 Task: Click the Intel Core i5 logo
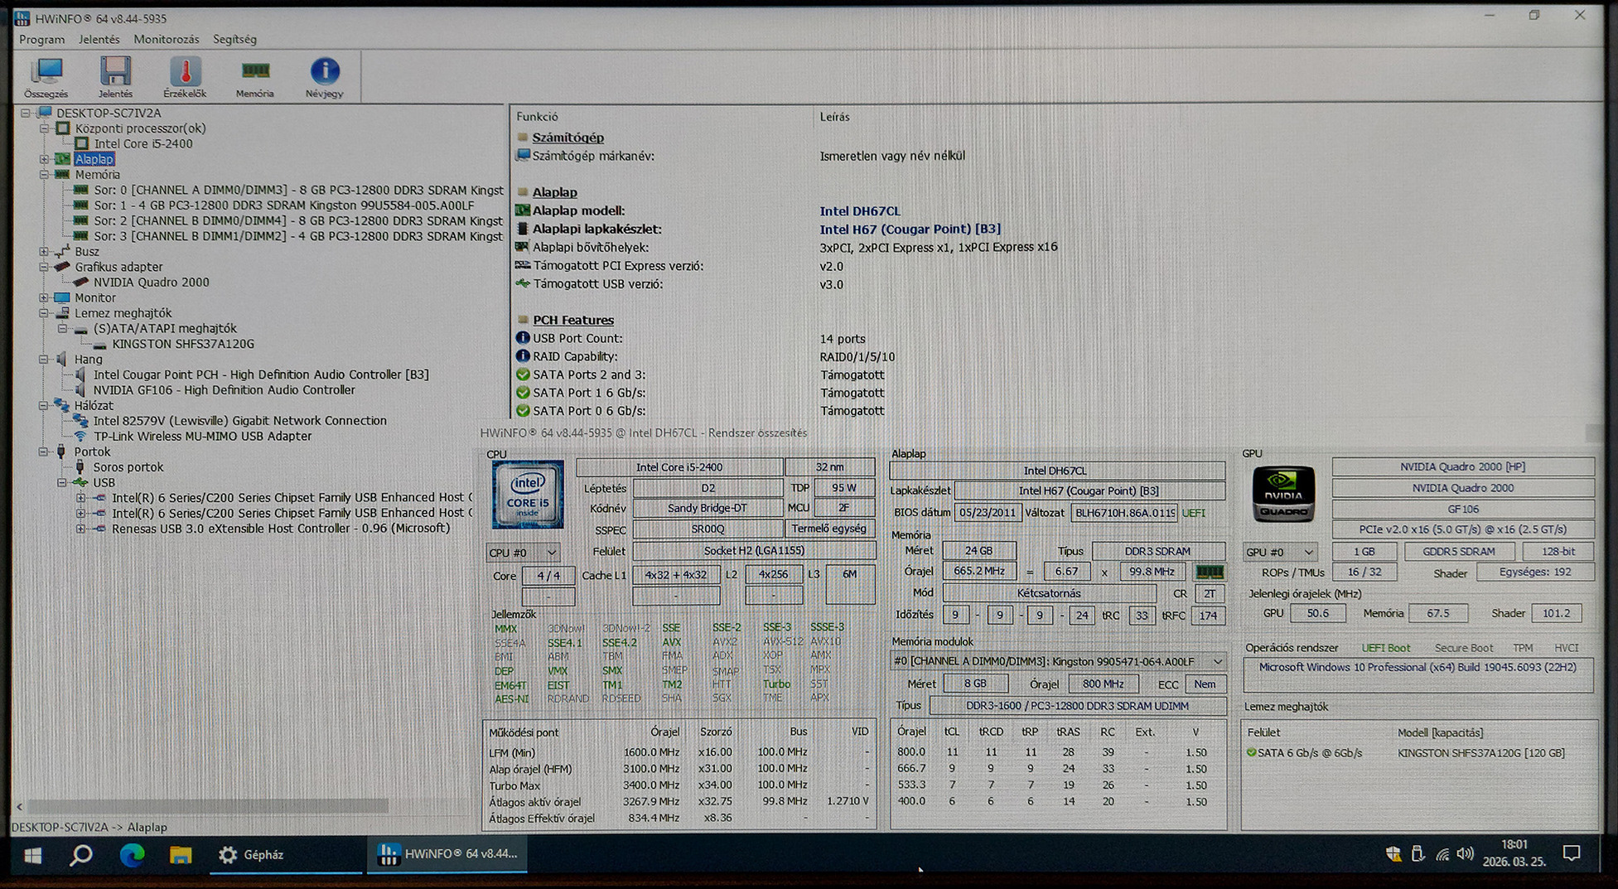[528, 495]
